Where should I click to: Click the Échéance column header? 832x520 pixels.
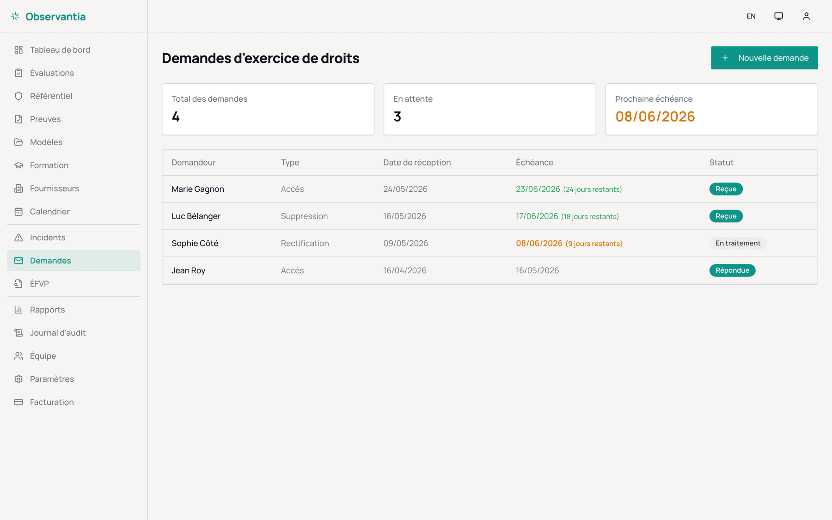point(534,162)
